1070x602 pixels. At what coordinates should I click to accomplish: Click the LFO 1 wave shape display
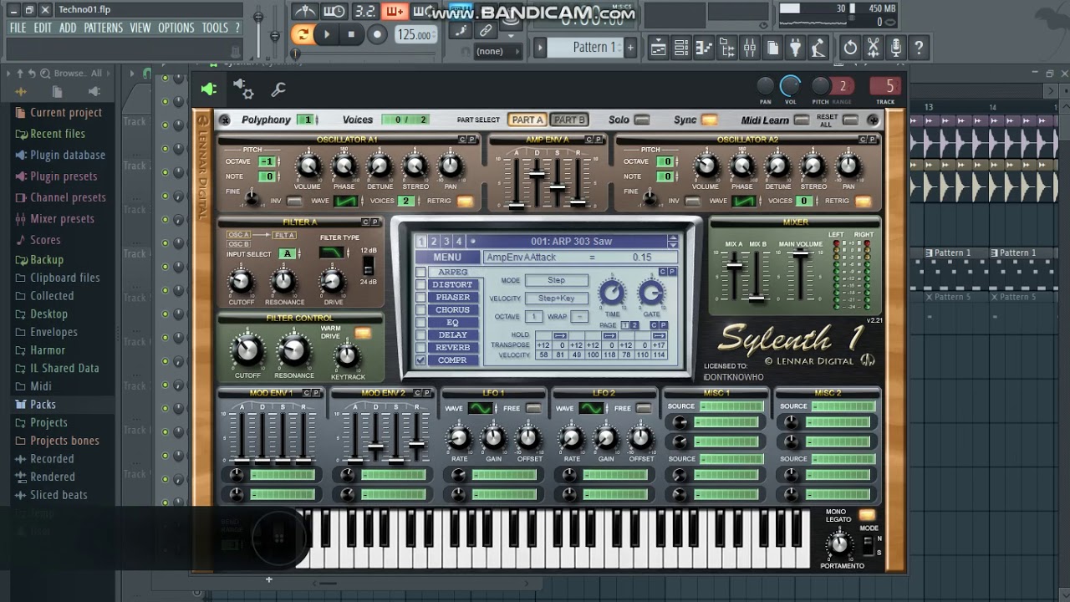tap(480, 409)
